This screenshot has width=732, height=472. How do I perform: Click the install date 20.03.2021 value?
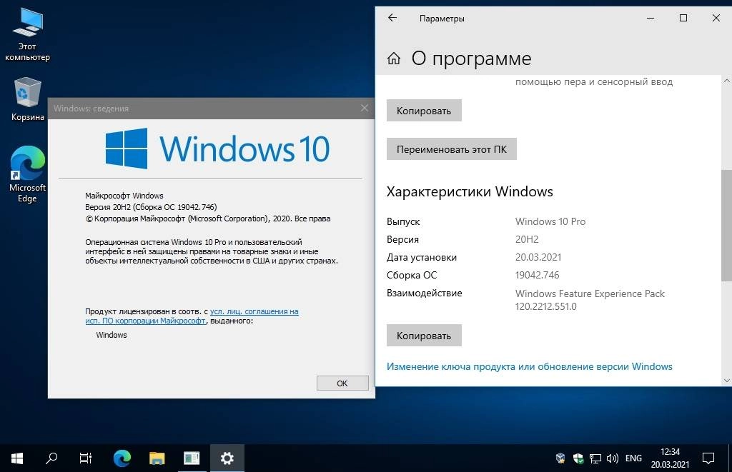click(538, 257)
